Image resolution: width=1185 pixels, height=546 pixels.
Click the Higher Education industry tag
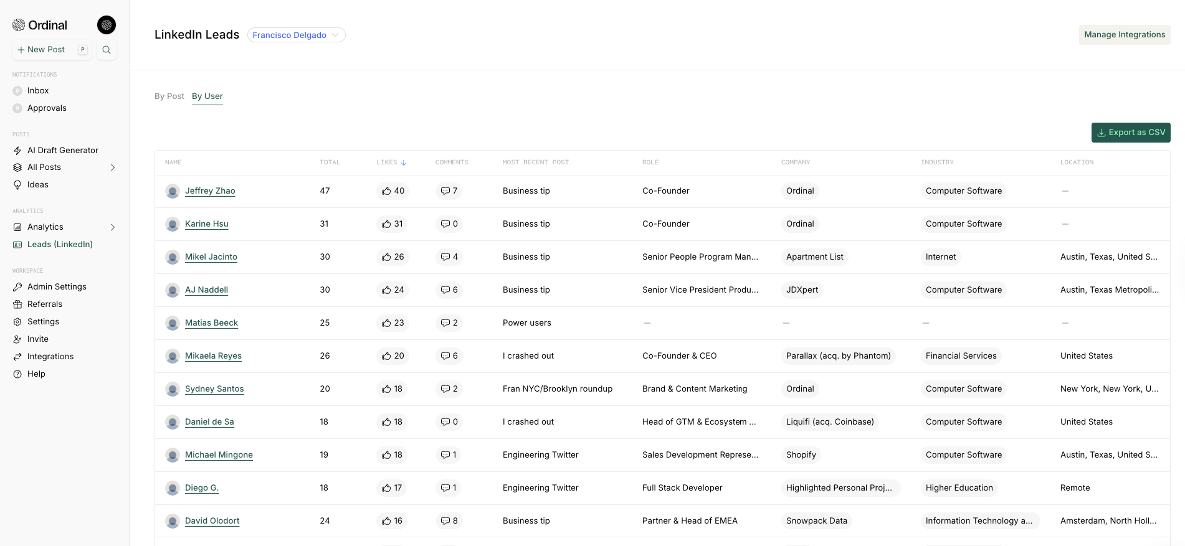pyautogui.click(x=959, y=488)
